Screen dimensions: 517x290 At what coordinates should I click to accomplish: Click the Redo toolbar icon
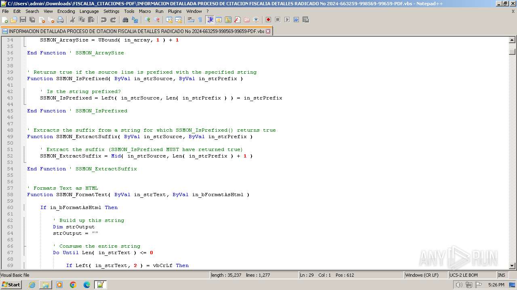[x=113, y=20]
